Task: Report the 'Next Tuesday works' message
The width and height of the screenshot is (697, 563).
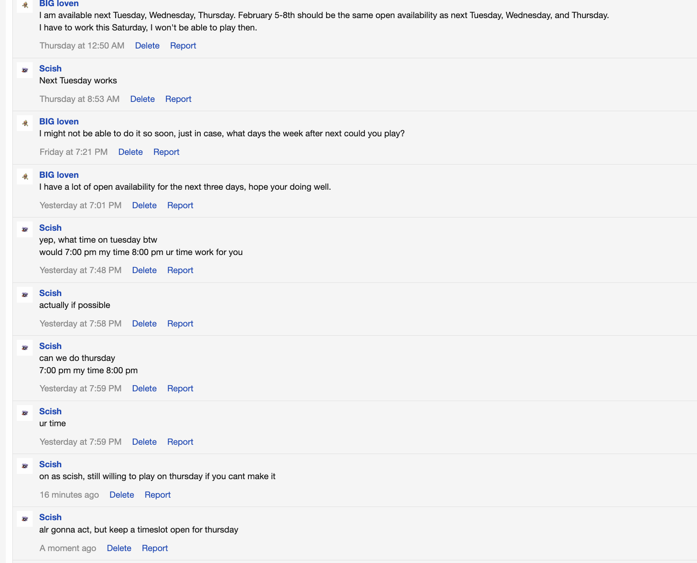Action: point(178,99)
